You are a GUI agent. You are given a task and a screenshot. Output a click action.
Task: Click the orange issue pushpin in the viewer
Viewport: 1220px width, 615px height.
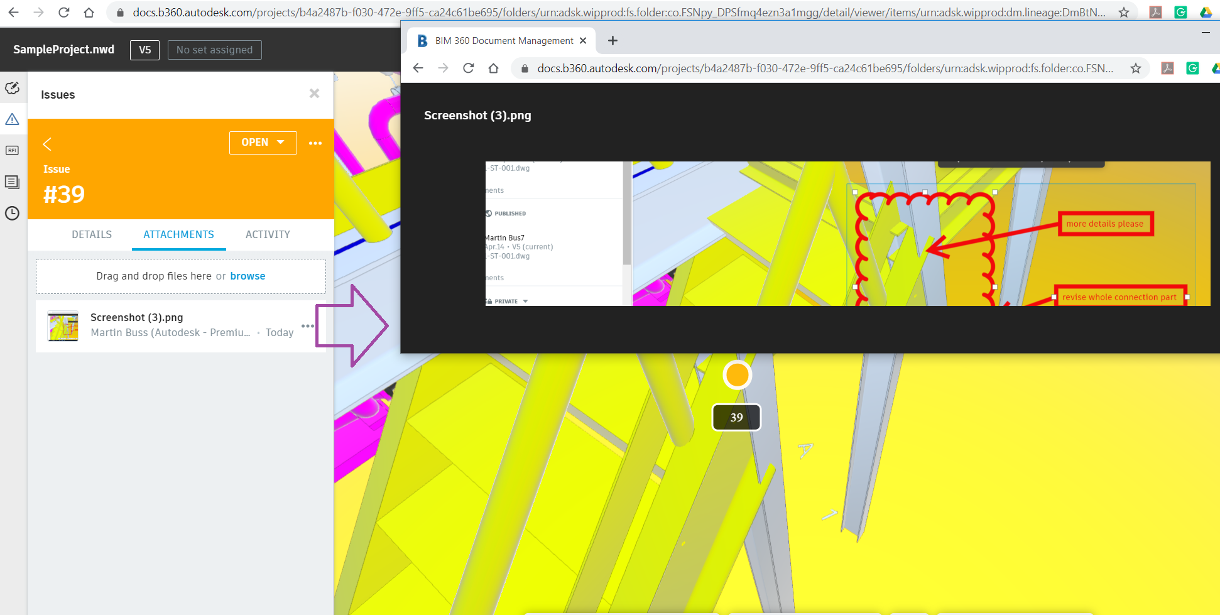[x=736, y=374]
